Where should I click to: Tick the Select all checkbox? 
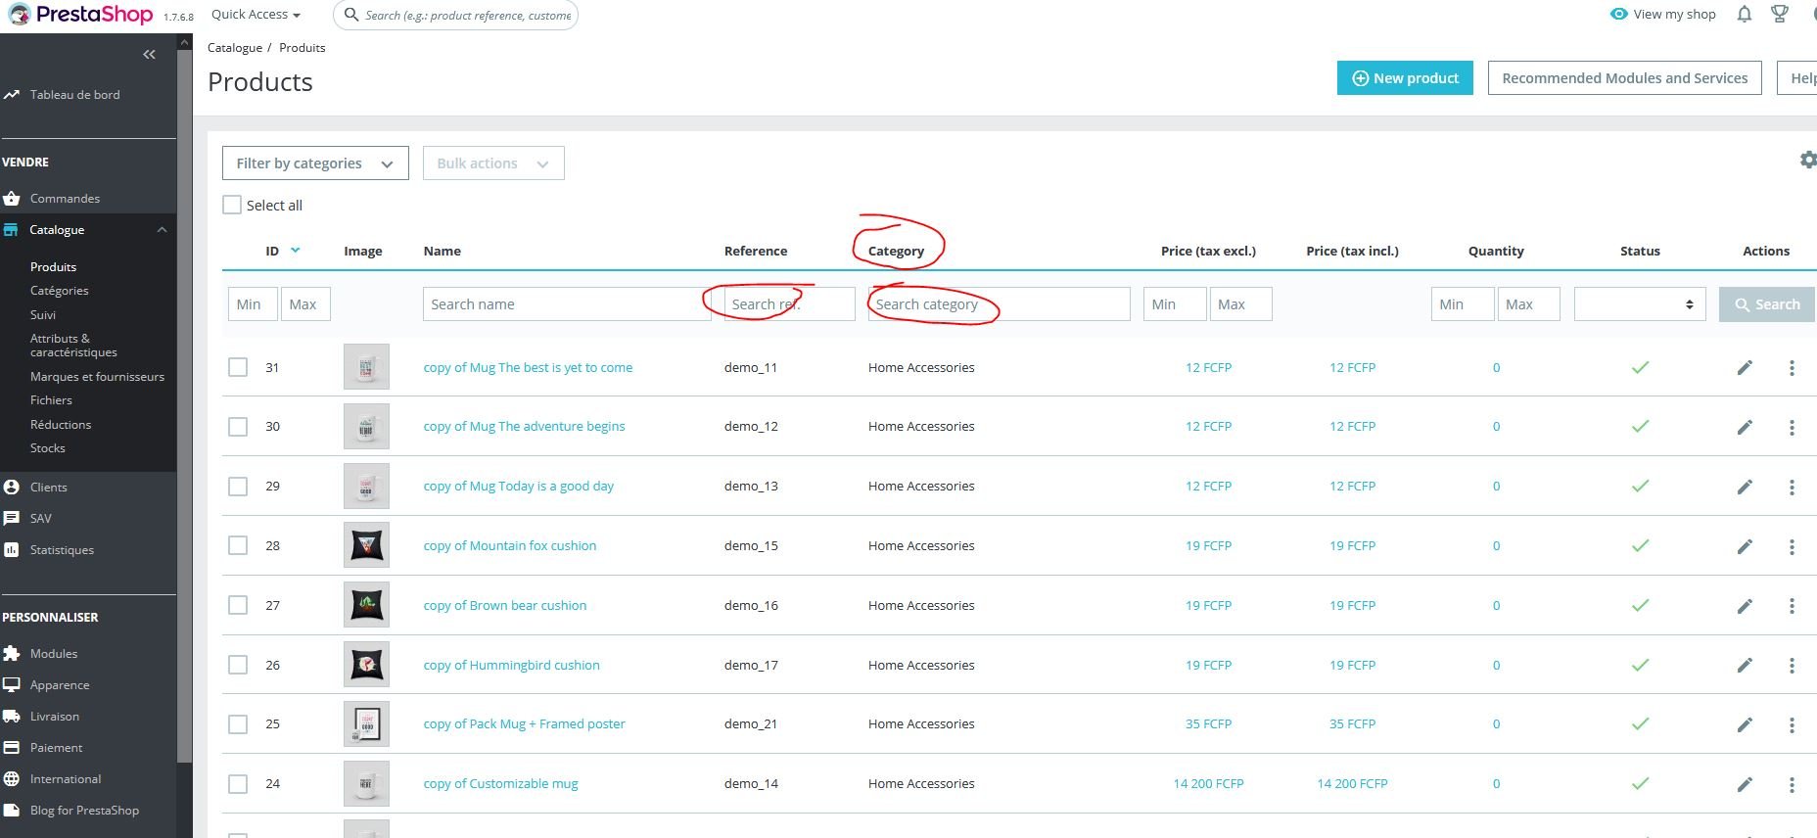tap(232, 205)
